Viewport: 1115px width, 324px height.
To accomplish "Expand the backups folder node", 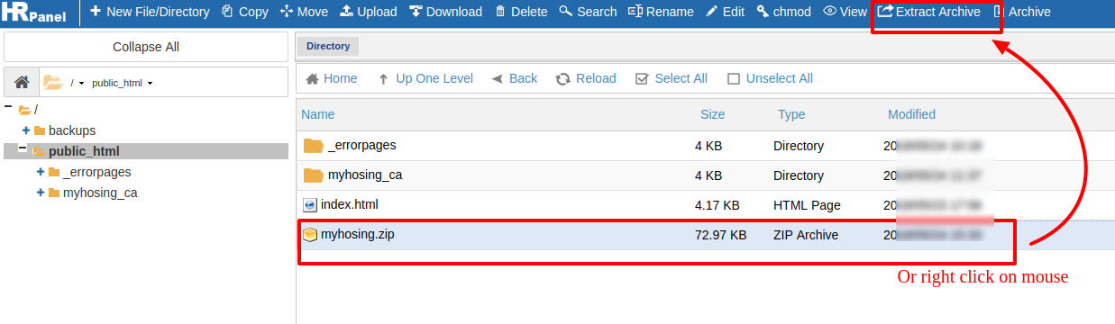I will 26,130.
